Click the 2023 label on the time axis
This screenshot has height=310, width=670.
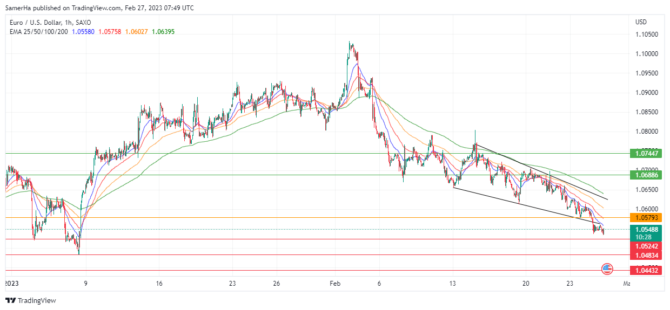tap(11, 283)
